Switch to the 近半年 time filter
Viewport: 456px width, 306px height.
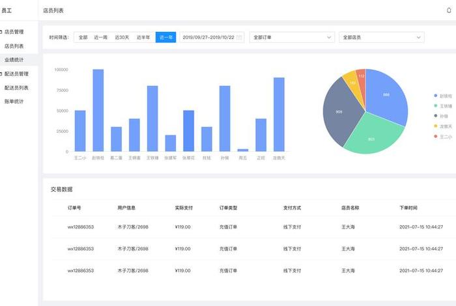pos(143,38)
